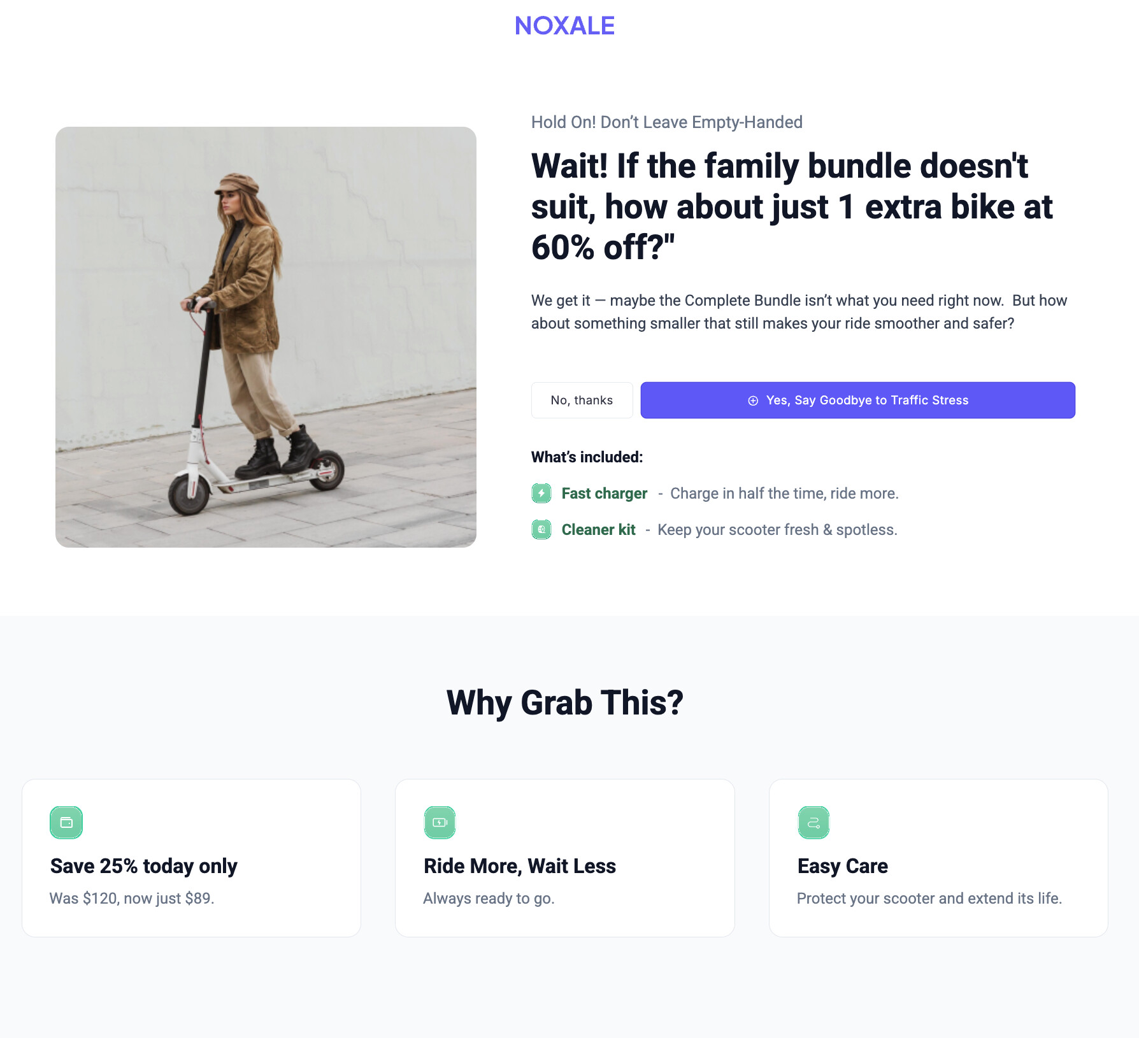Click the plus circle icon in purple button
Screen dimensions: 1139x1038
coord(753,401)
